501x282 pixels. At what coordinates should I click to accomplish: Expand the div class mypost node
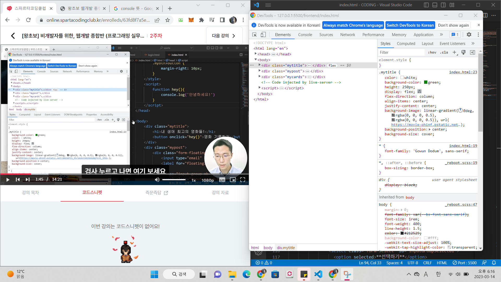point(260,71)
